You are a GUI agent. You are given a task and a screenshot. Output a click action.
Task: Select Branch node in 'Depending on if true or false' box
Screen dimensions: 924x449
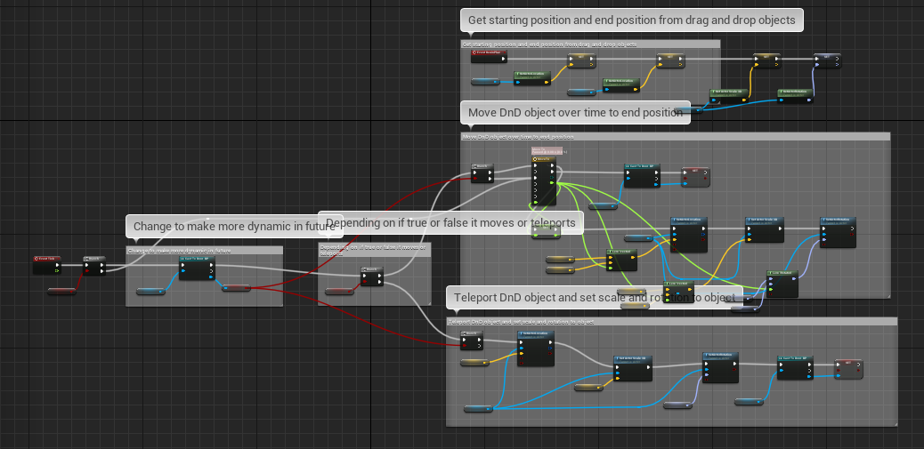[x=372, y=277]
